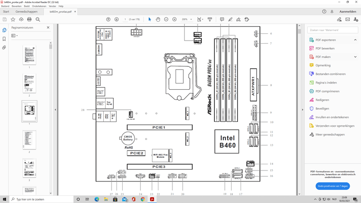This screenshot has height=203, width=361.
Task: Open Verzenden voor opmerkingen tool
Action: tap(335, 126)
